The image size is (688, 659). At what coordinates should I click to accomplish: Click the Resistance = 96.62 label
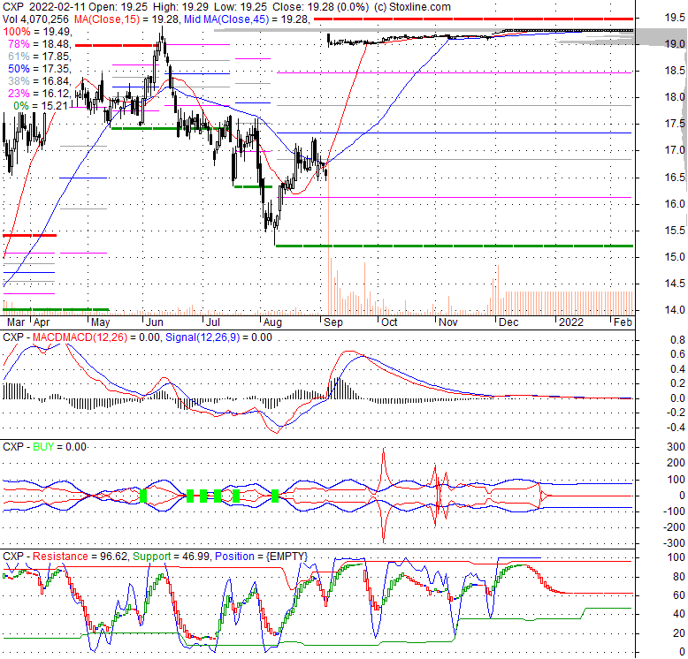click(80, 557)
